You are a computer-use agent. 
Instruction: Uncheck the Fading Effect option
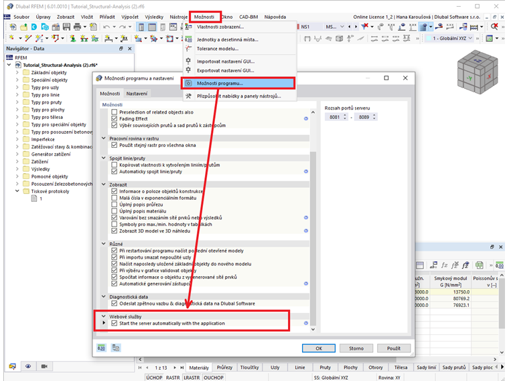click(x=114, y=118)
